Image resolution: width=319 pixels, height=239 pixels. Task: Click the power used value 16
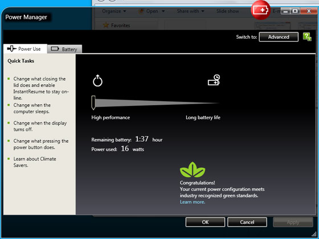point(125,149)
